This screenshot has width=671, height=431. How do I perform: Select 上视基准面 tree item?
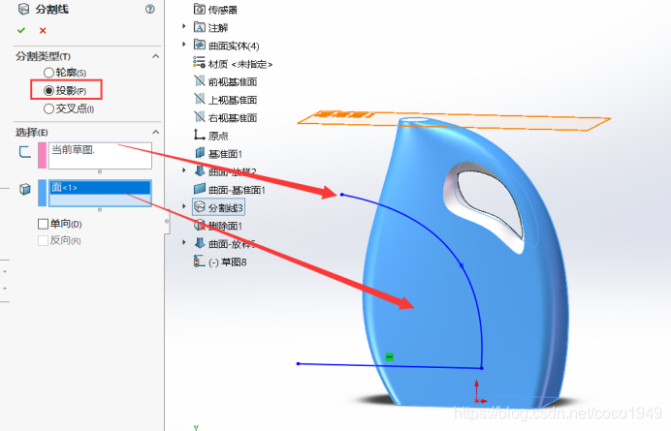coord(233,100)
